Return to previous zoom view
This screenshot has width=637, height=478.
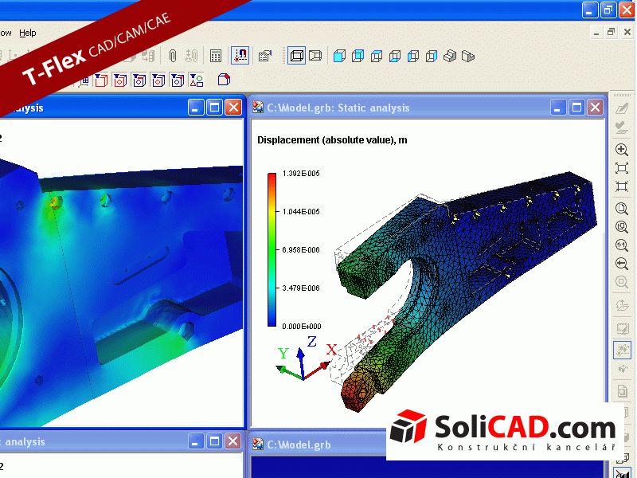pos(622,264)
